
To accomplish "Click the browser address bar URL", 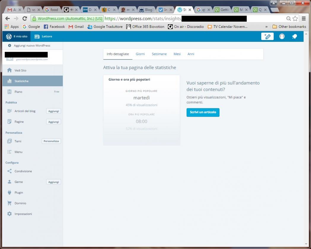I will click(142, 18).
